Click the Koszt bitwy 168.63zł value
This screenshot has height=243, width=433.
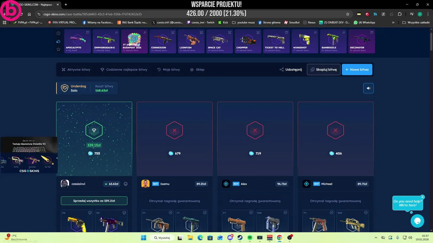click(x=101, y=90)
